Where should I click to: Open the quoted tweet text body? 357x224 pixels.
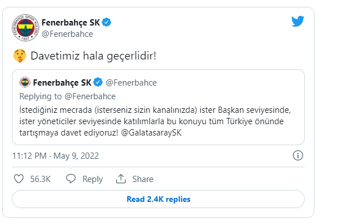coord(155,121)
